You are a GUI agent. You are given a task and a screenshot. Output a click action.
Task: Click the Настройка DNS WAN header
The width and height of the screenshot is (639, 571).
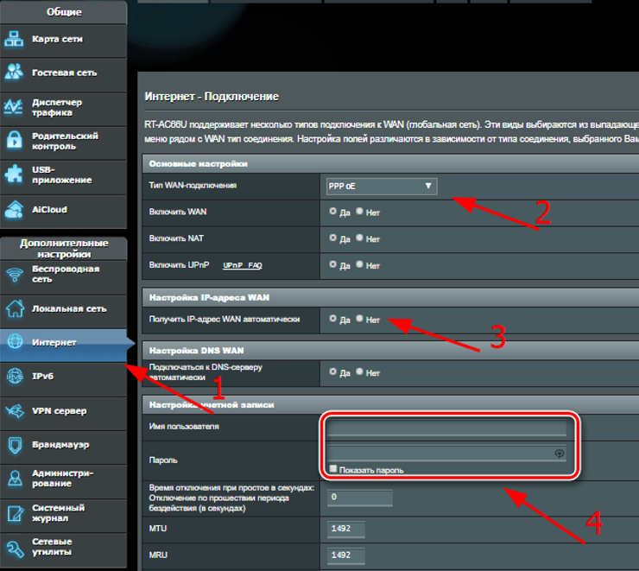click(x=390, y=351)
